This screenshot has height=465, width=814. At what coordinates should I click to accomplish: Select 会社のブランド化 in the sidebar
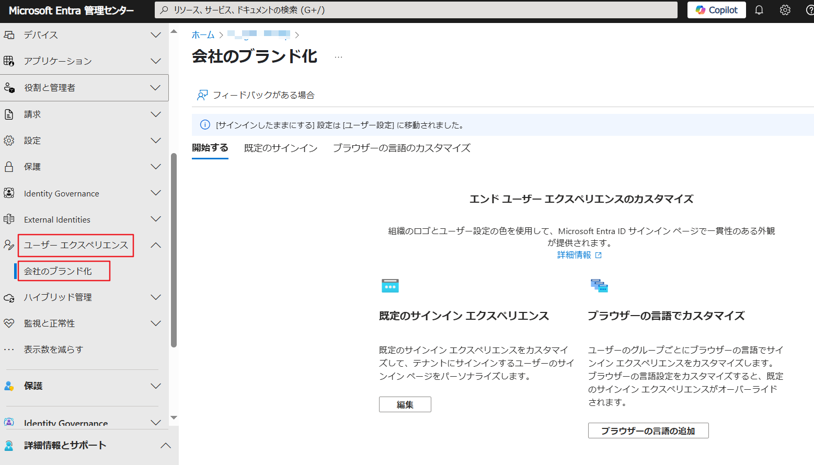click(x=58, y=271)
